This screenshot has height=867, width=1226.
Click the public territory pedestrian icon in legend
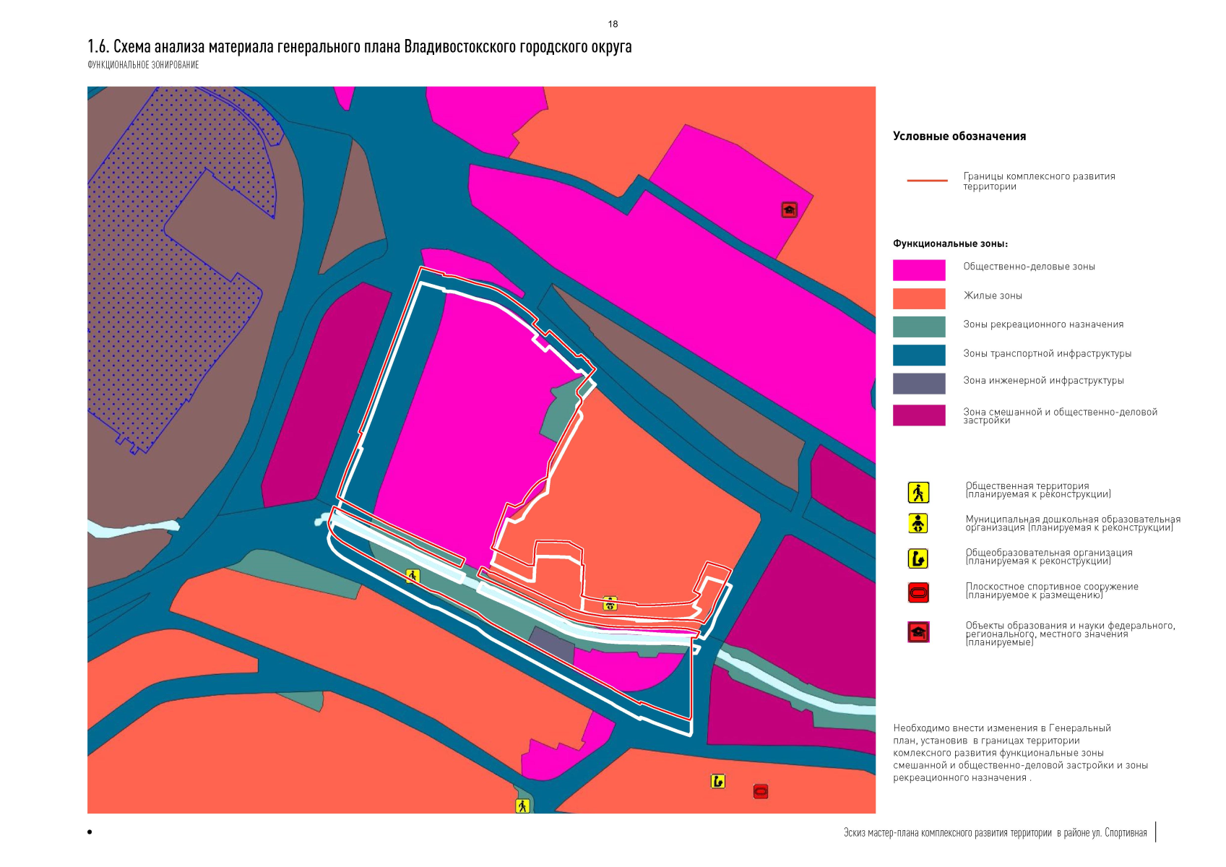(918, 493)
